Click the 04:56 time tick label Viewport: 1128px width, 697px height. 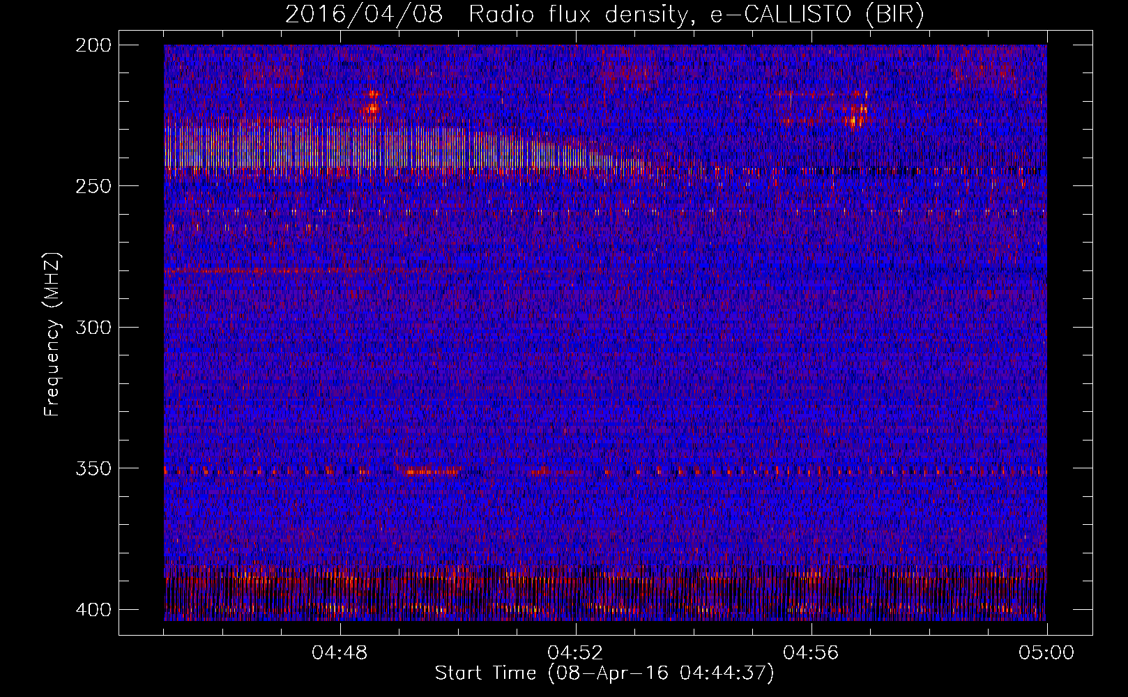811,653
